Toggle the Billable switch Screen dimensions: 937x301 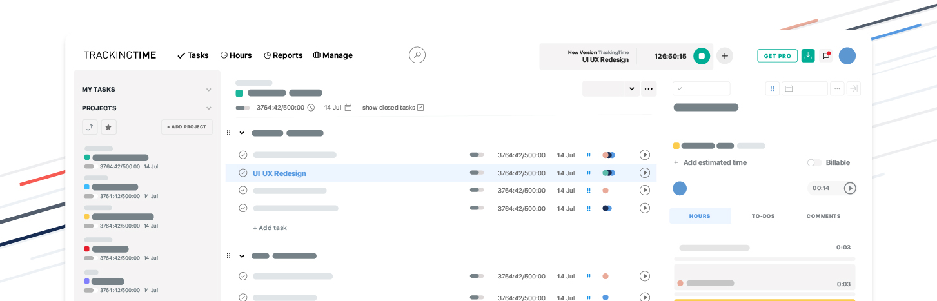[814, 162]
